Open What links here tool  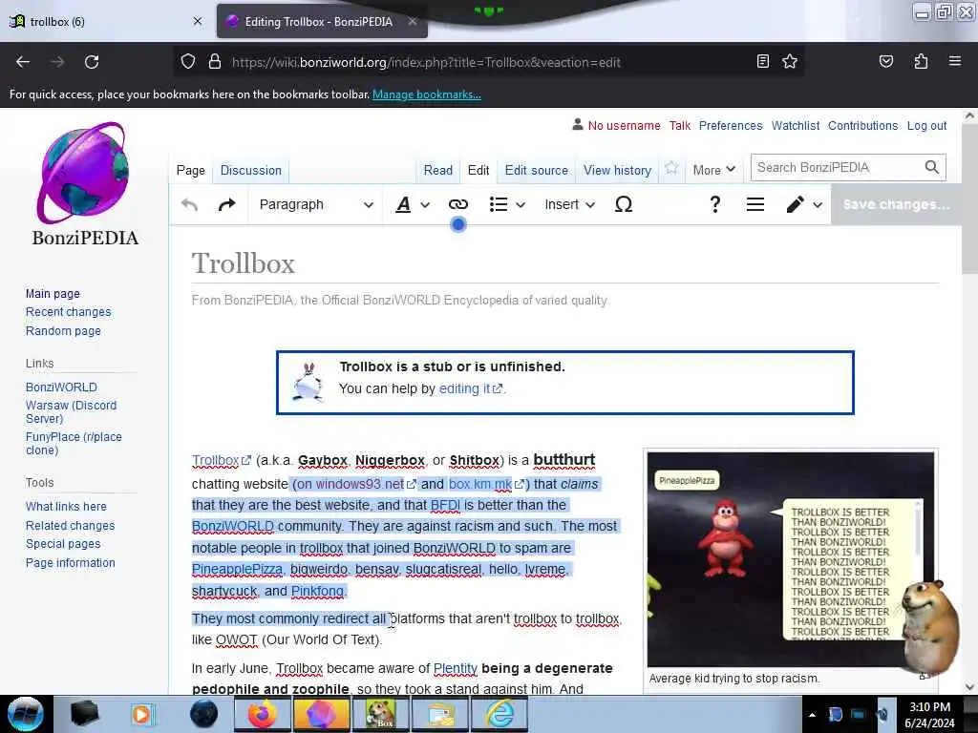tap(66, 506)
